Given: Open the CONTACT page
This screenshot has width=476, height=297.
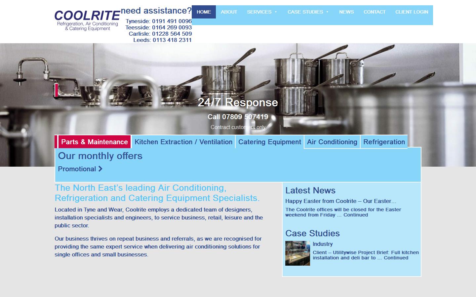Looking at the screenshot, I should [375, 12].
